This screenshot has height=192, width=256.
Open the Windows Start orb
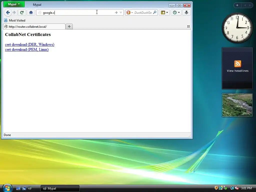(7, 188)
